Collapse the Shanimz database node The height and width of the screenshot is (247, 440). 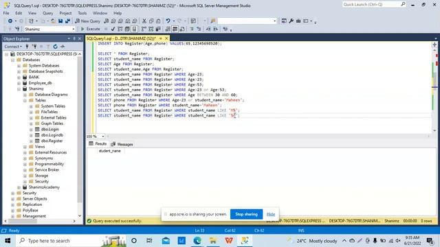click(x=19, y=89)
